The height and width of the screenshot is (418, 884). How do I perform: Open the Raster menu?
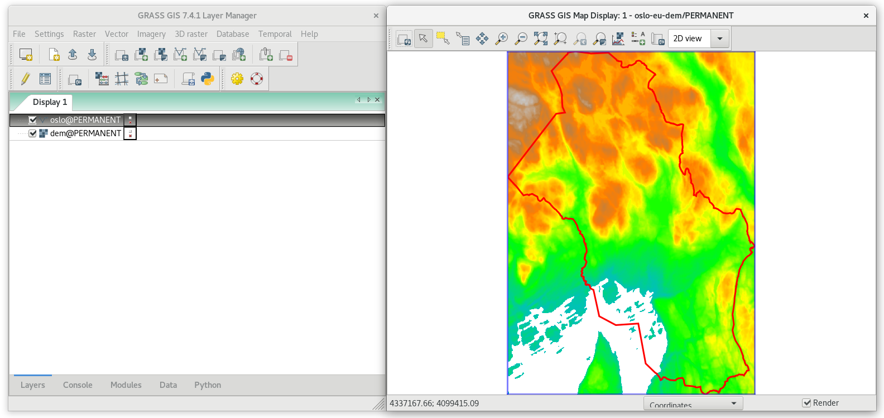point(84,34)
